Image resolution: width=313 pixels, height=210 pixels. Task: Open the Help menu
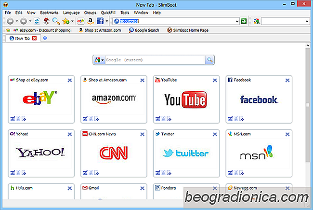pos(156,13)
